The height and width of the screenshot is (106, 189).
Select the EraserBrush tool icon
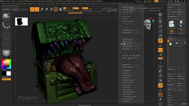pos(181,32)
